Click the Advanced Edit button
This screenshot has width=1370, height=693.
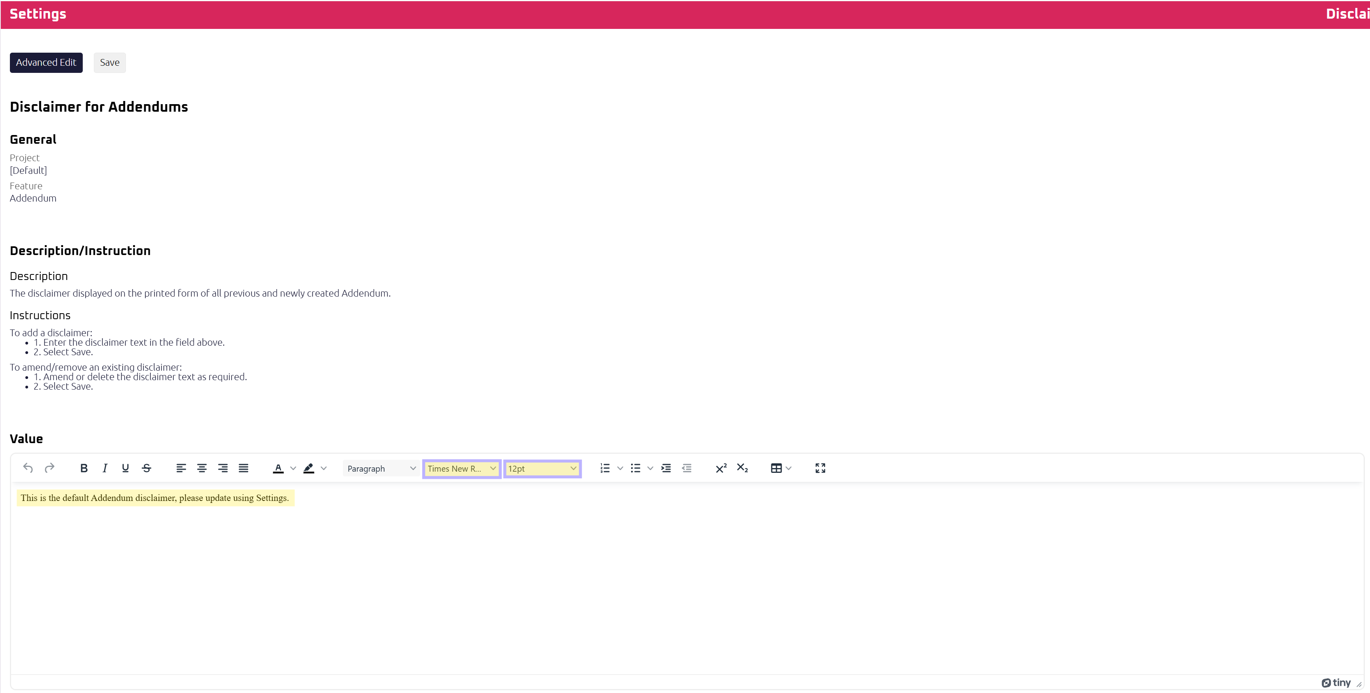click(46, 63)
